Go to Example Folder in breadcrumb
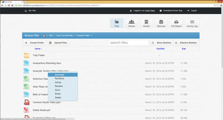This screenshot has height=120, width=223. point(83,35)
